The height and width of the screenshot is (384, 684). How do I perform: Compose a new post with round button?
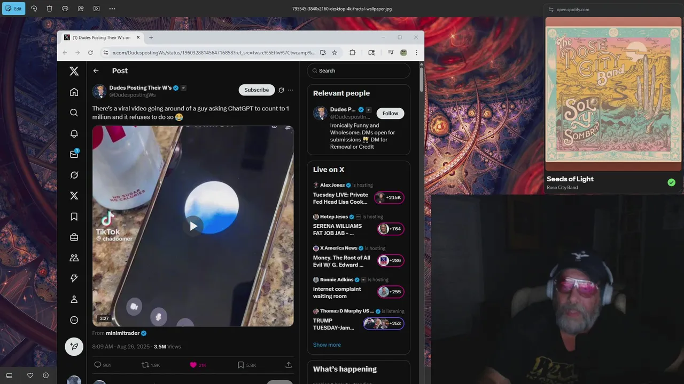tap(74, 346)
